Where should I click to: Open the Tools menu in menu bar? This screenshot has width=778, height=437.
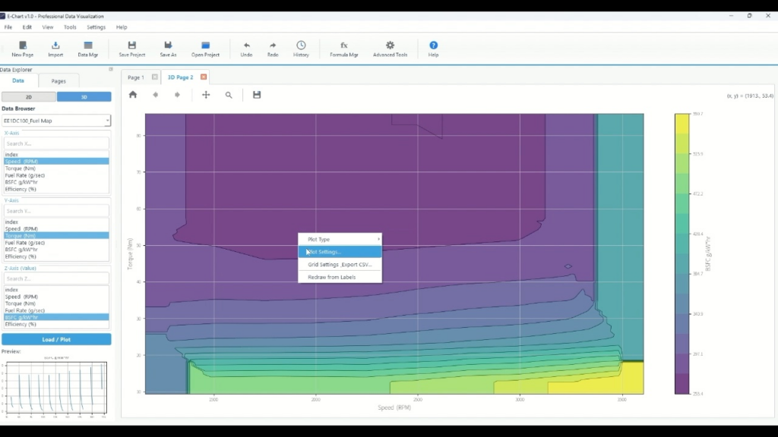(70, 27)
